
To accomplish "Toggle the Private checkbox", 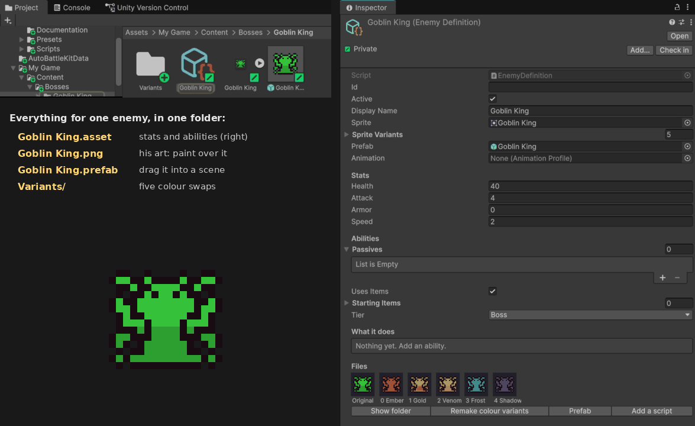I will click(348, 49).
